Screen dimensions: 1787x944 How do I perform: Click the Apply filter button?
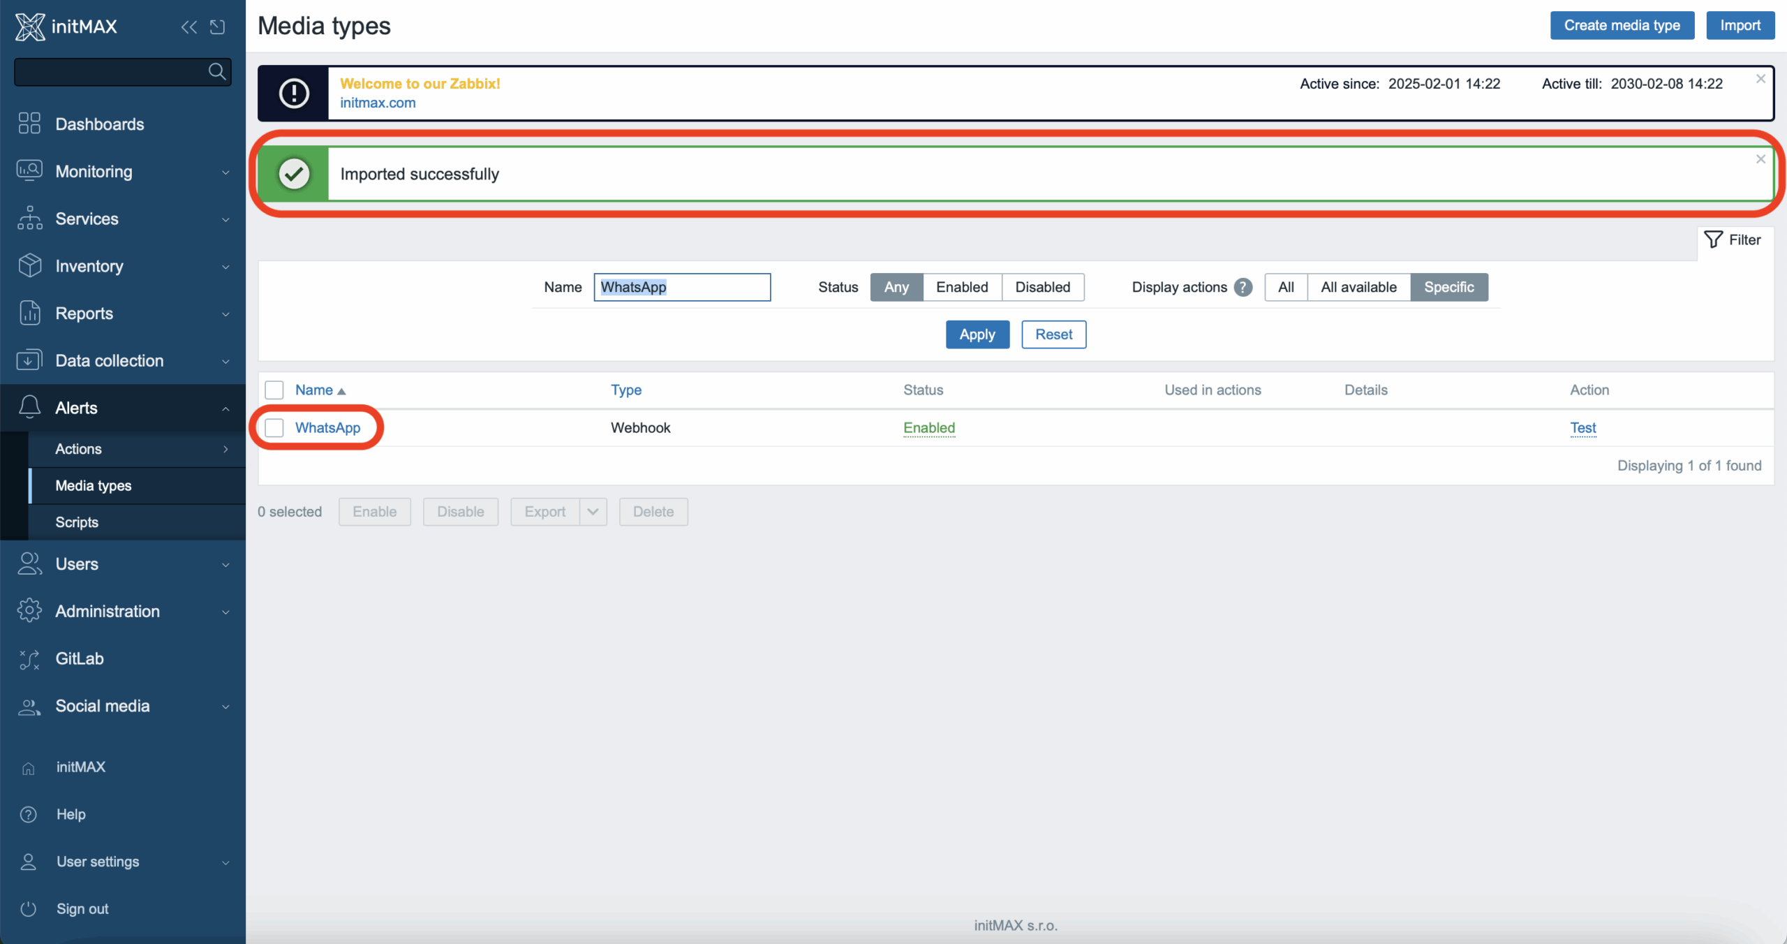click(x=977, y=334)
